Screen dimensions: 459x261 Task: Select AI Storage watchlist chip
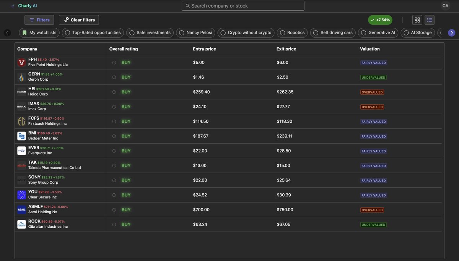(418, 32)
